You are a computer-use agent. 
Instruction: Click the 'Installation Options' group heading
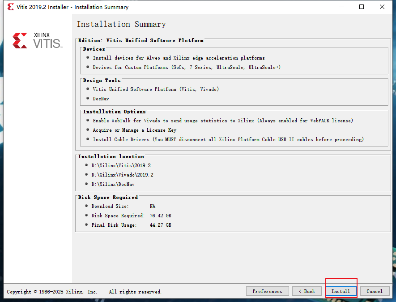coord(115,112)
